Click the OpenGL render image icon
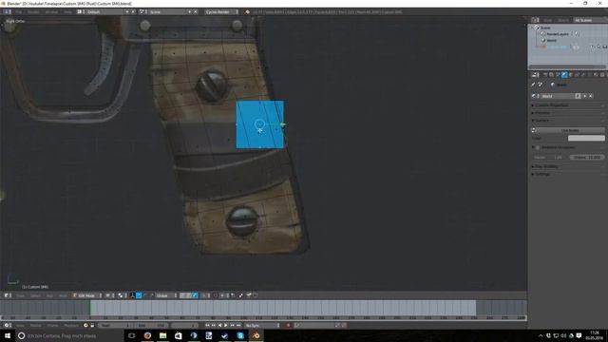Viewport: 608px width, 342px height. [249, 295]
